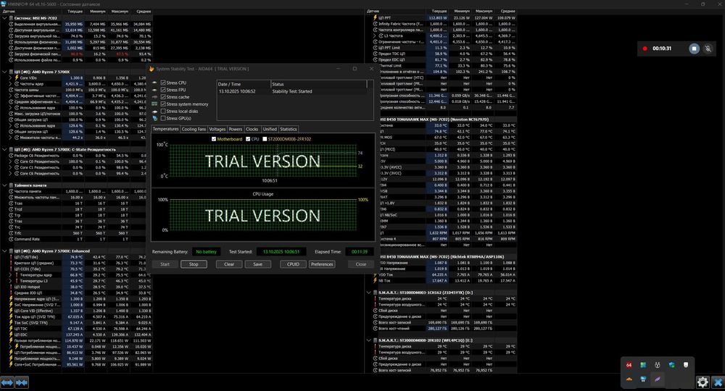Click Date / Time column header

tap(244, 84)
